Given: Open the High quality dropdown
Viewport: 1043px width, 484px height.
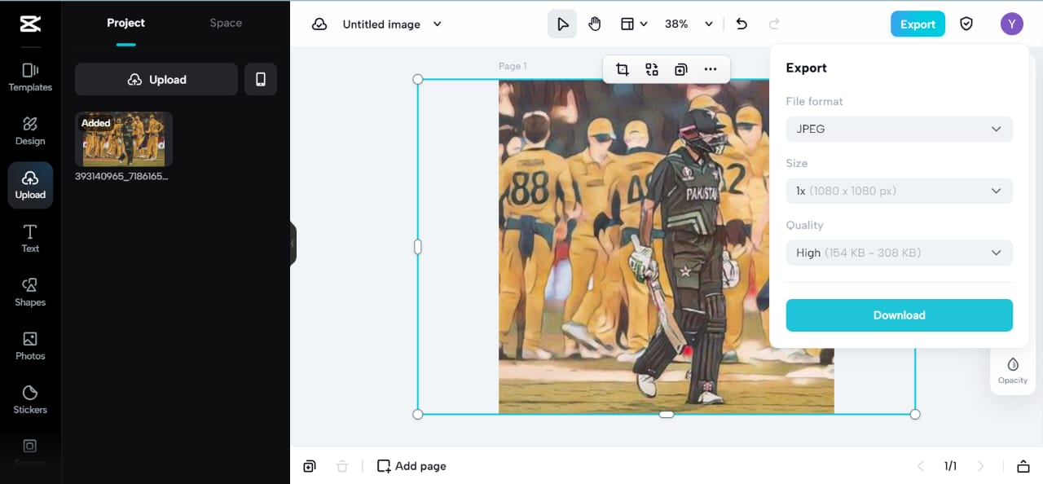Looking at the screenshot, I should 900,253.
